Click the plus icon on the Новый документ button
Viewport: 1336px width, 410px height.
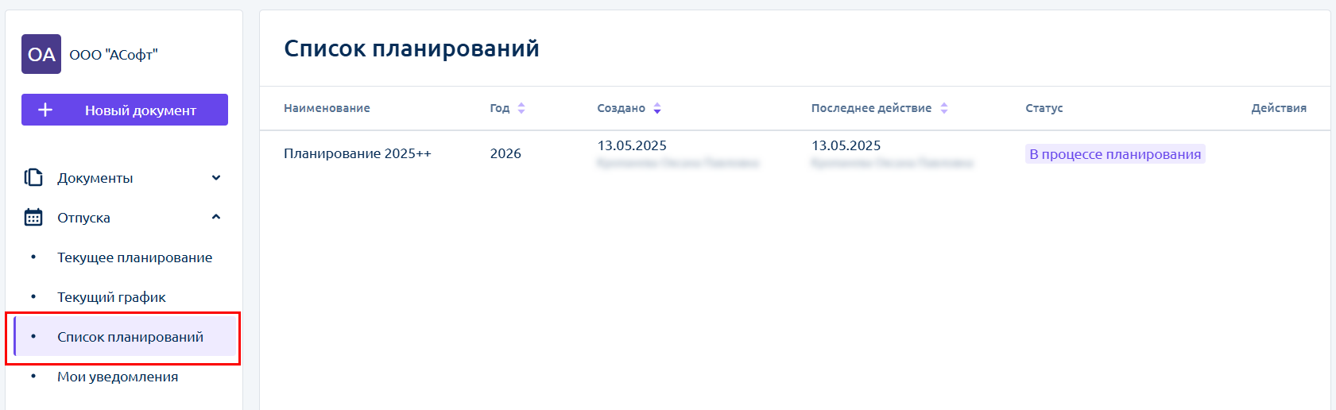45,110
